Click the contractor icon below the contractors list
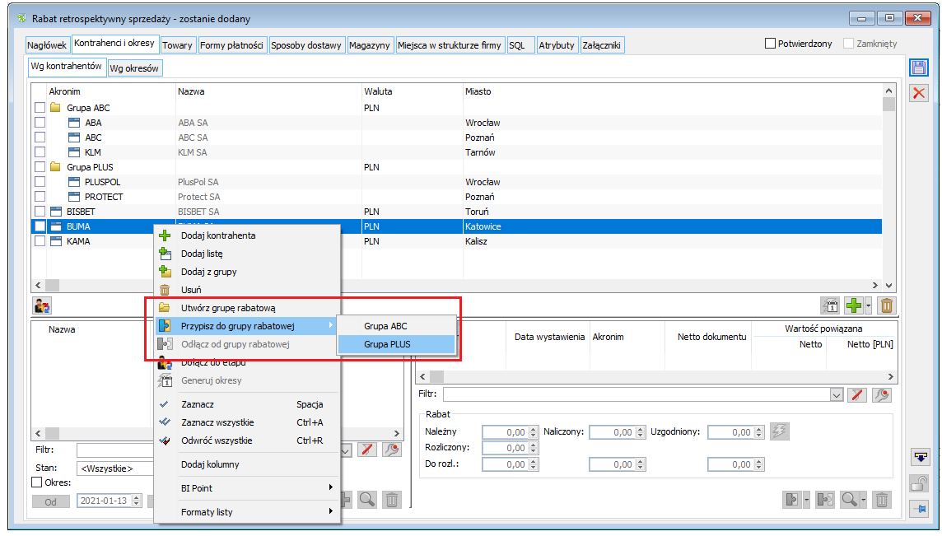942x536 pixels. [42, 305]
